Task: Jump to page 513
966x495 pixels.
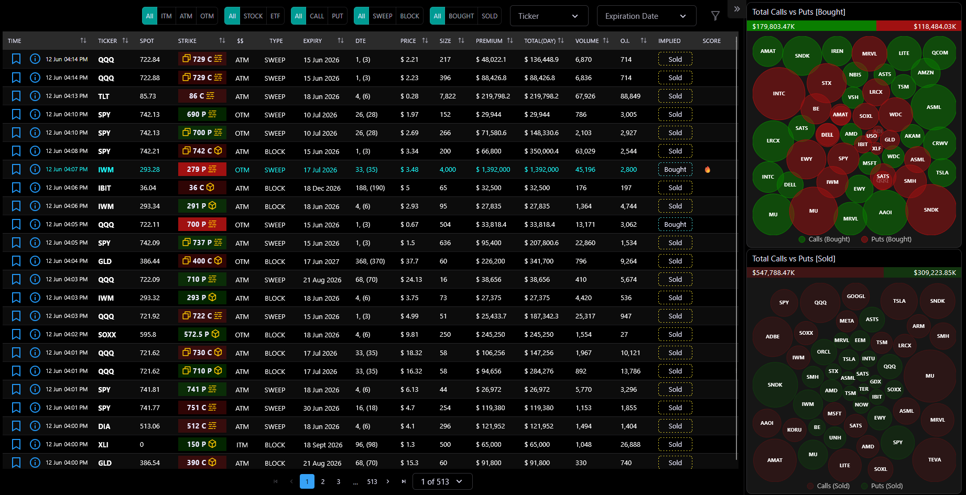Action: (x=372, y=481)
